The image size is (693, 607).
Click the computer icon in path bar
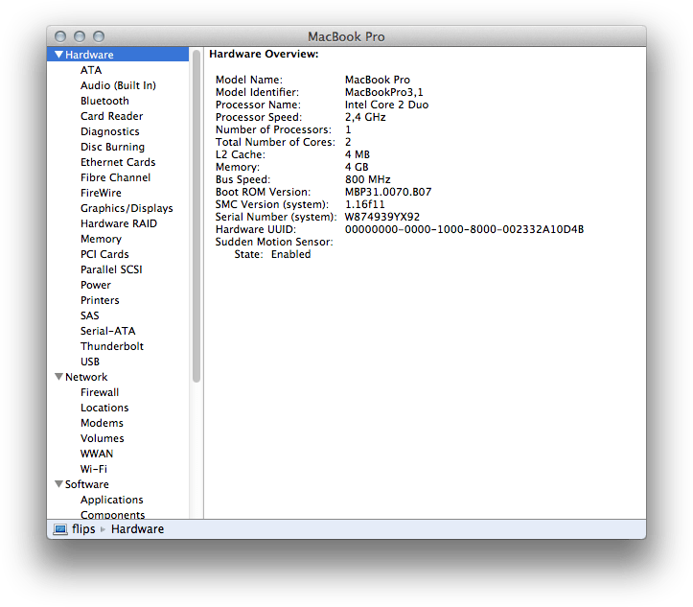[60, 529]
